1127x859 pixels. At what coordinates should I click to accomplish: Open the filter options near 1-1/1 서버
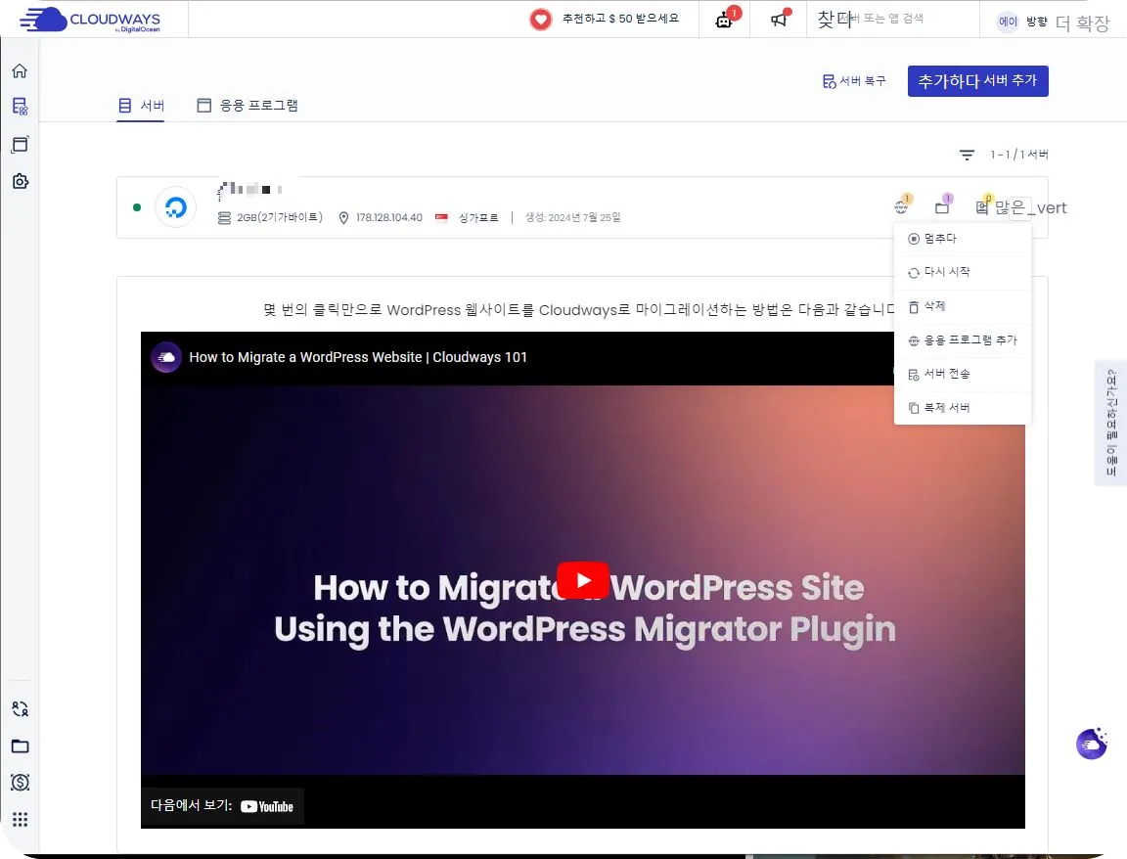(967, 155)
